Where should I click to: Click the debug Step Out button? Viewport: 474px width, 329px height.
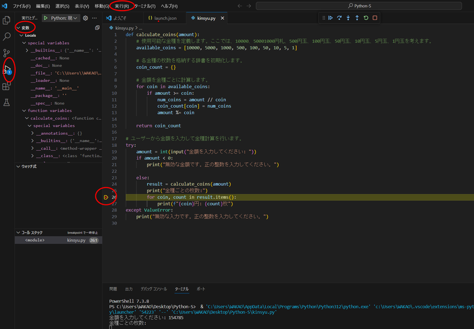[357, 18]
